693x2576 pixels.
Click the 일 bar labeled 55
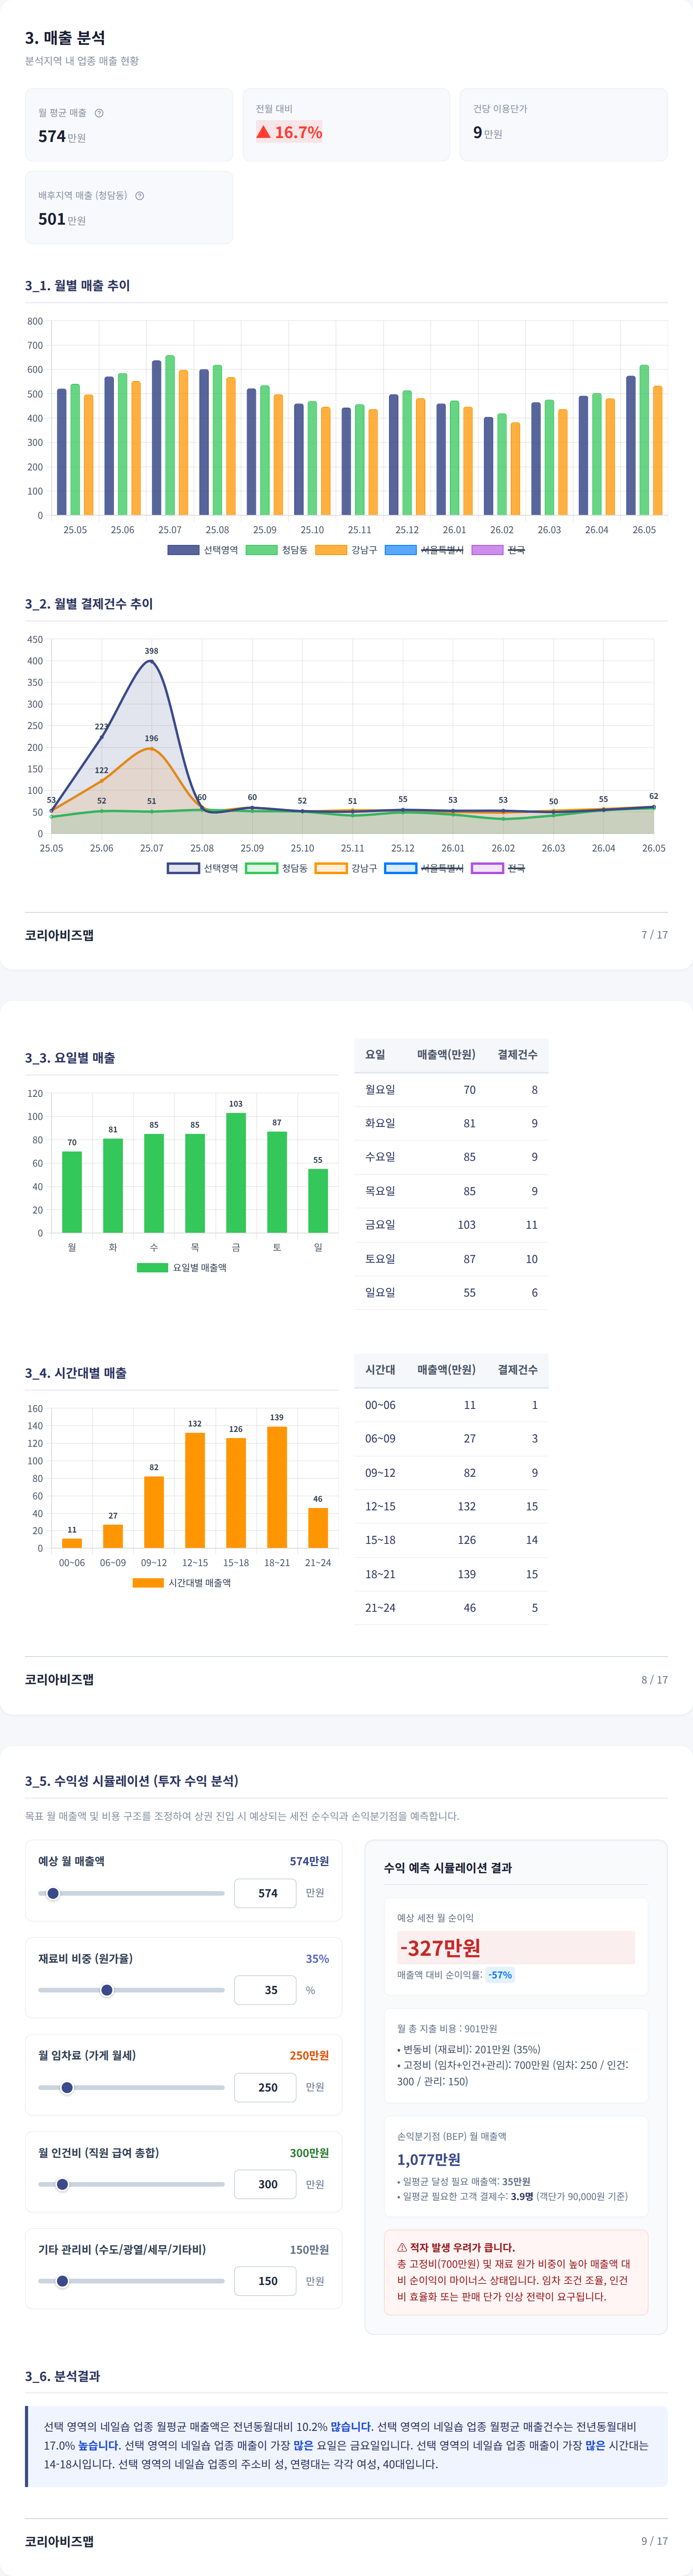coord(318,1201)
